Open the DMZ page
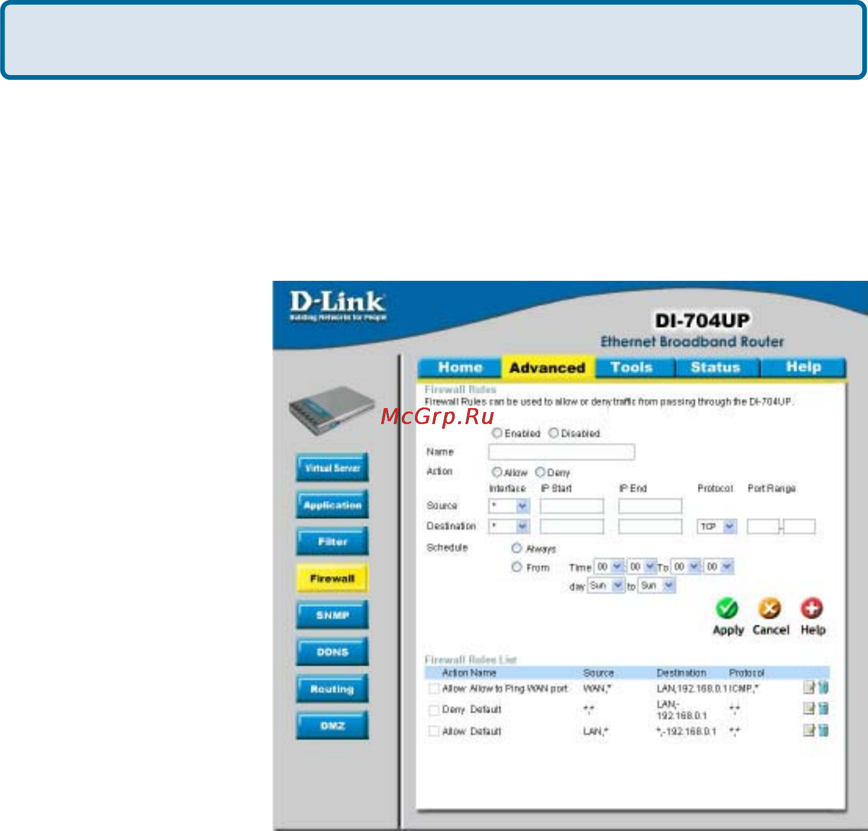The height and width of the screenshot is (831, 868). pyautogui.click(x=333, y=726)
